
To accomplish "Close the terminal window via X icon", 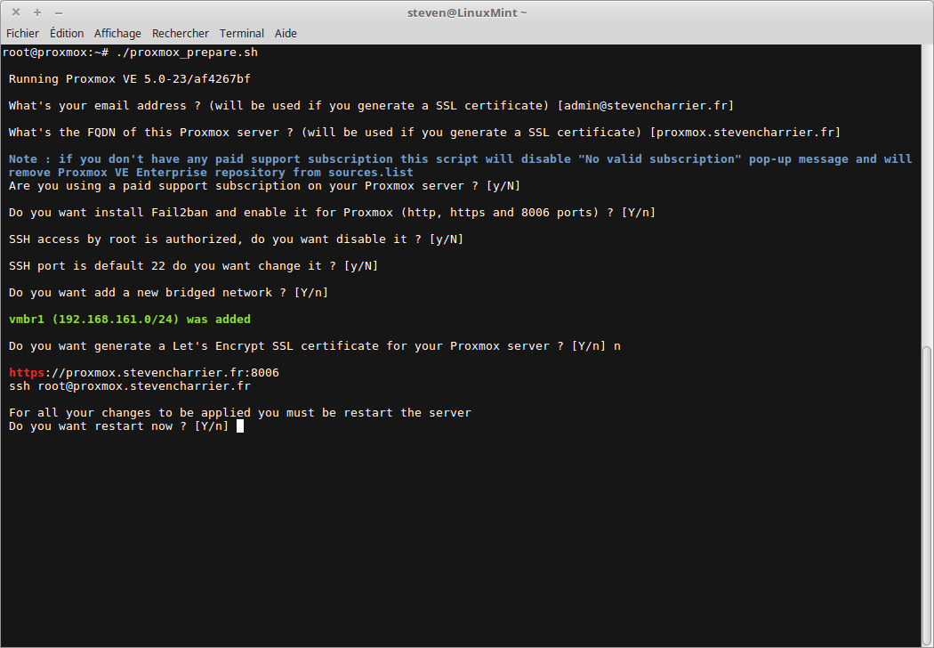I will [16, 12].
